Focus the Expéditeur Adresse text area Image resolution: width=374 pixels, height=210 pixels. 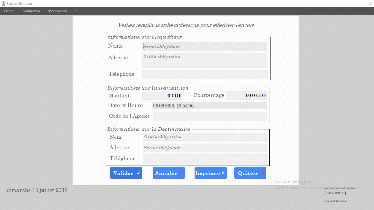coord(205,60)
